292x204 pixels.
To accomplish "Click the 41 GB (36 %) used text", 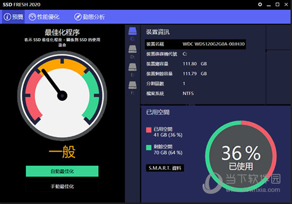I will point(168,135).
